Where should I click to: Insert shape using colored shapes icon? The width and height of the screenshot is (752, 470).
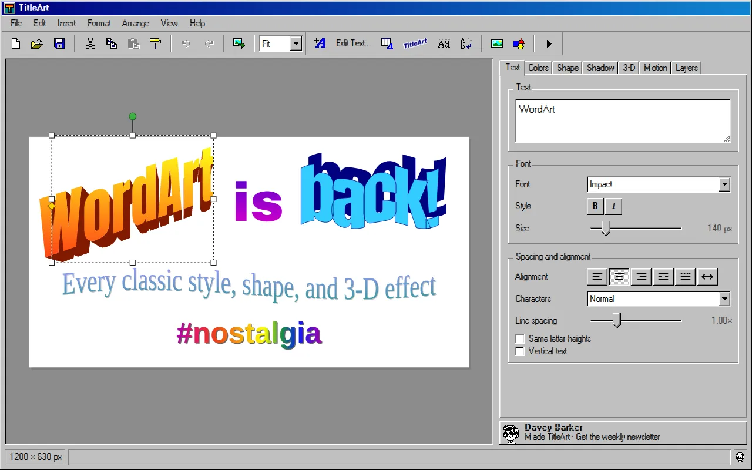click(x=519, y=43)
